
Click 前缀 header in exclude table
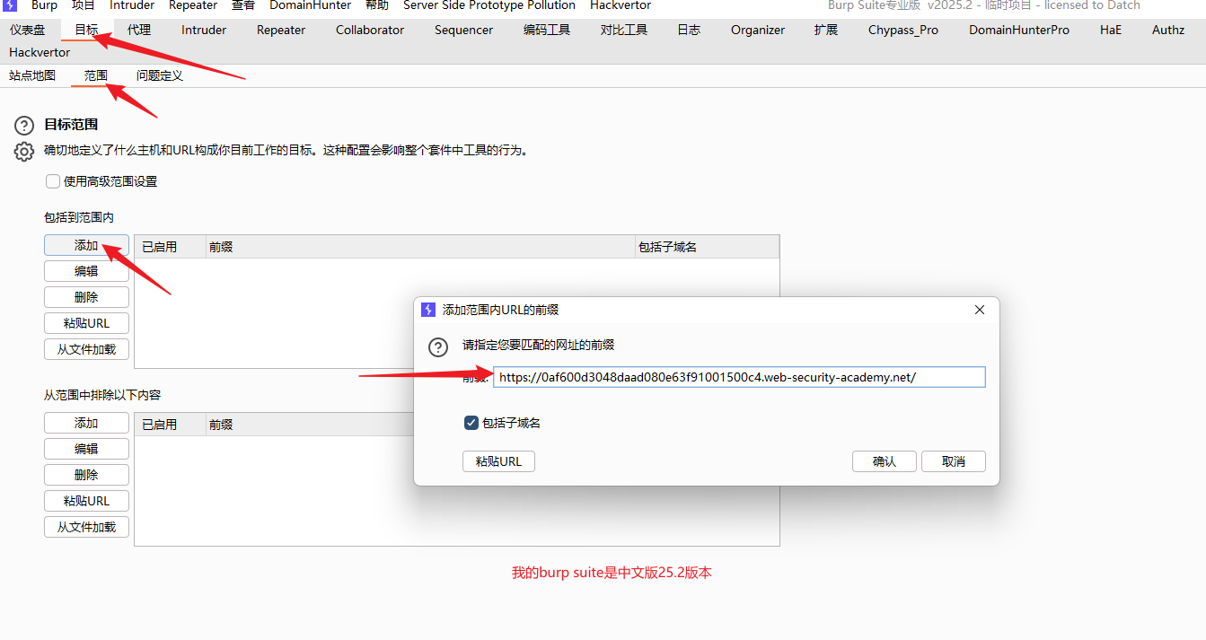309,425
